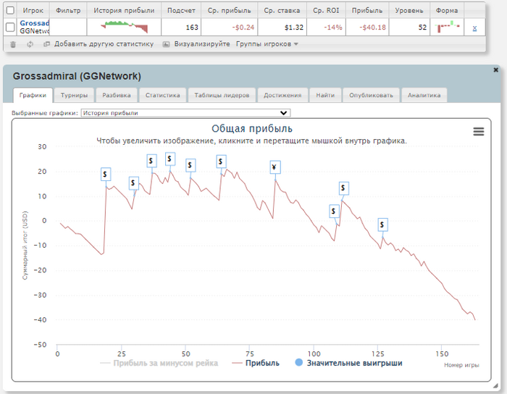Sort by Ср. прибыль column header
507x394 pixels.
tap(230, 10)
